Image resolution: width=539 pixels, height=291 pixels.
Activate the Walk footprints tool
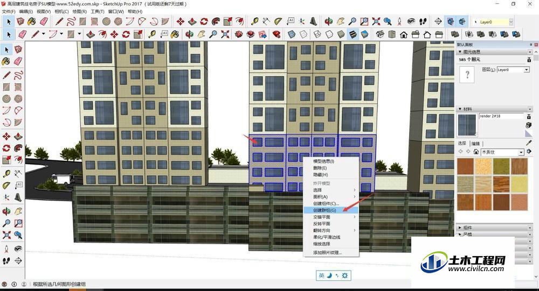tap(423, 22)
